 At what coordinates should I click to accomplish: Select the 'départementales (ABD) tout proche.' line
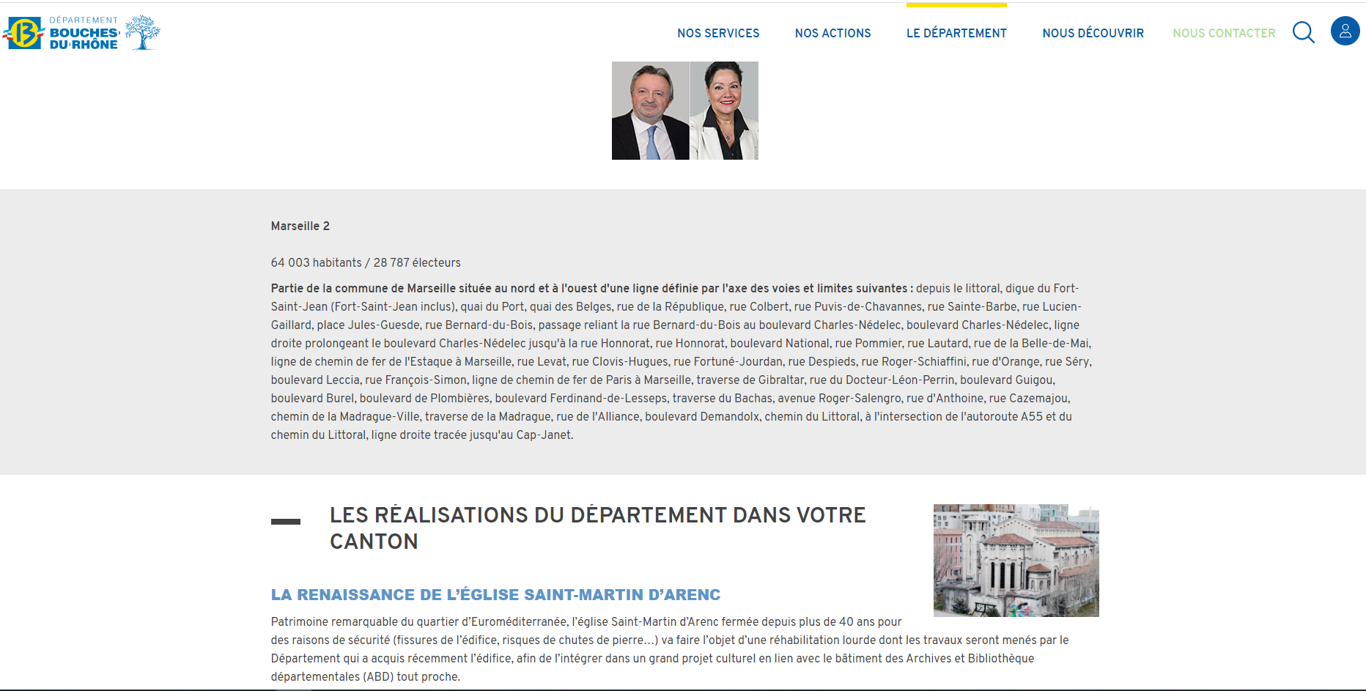coord(366,676)
